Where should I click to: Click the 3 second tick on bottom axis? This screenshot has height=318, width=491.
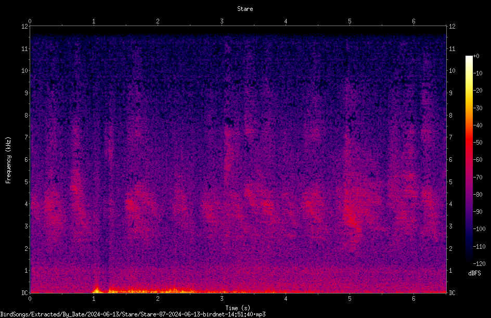click(x=222, y=299)
